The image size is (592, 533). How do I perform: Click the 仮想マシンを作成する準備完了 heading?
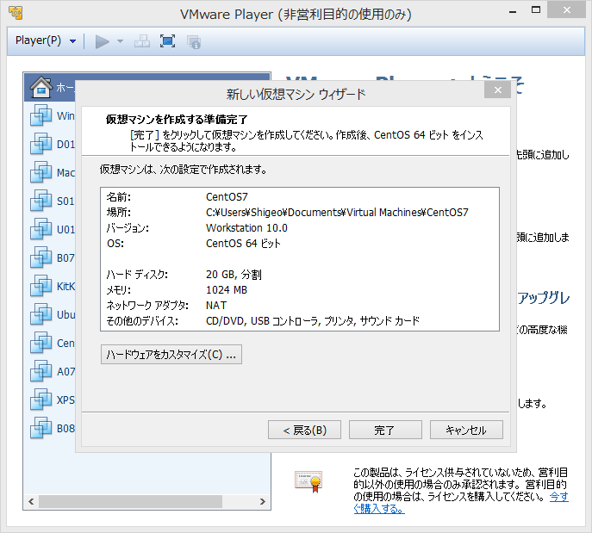click(x=177, y=120)
